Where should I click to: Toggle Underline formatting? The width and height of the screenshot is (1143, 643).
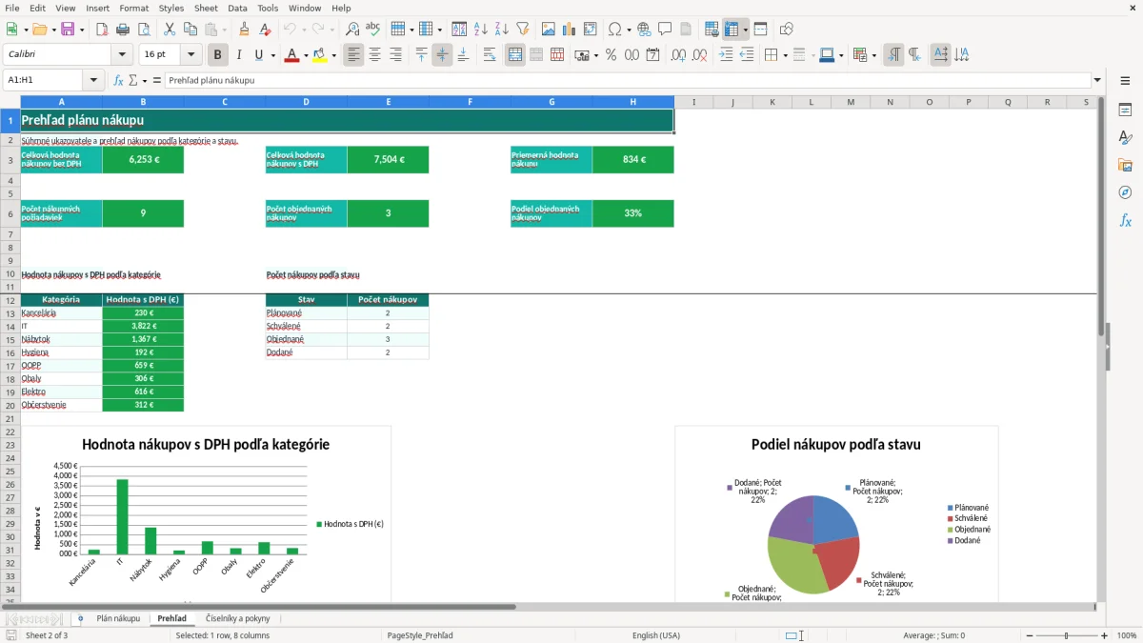pyautogui.click(x=258, y=55)
